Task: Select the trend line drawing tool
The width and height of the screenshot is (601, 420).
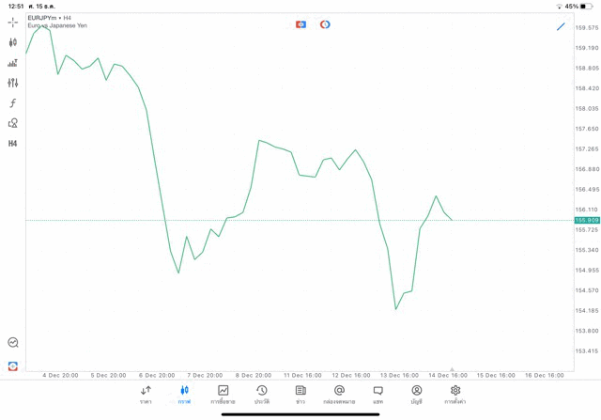Action: point(561,26)
